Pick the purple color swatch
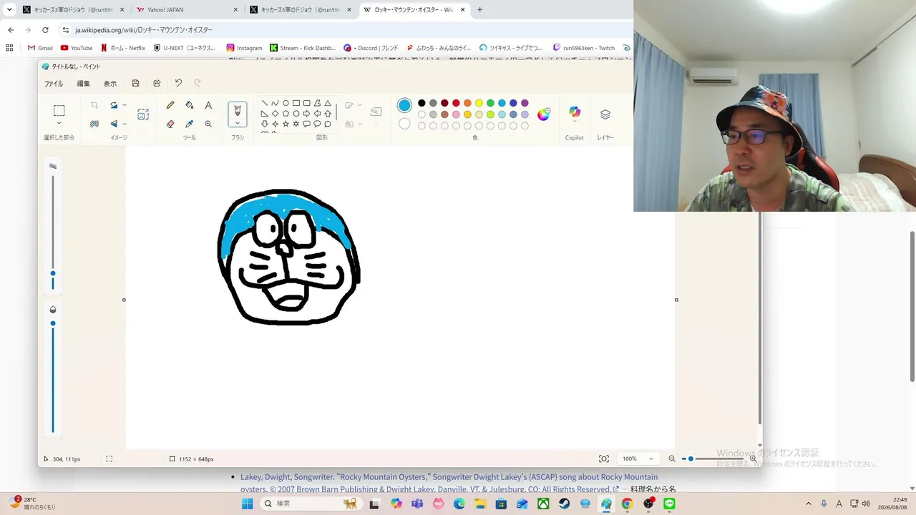 pyautogui.click(x=525, y=103)
